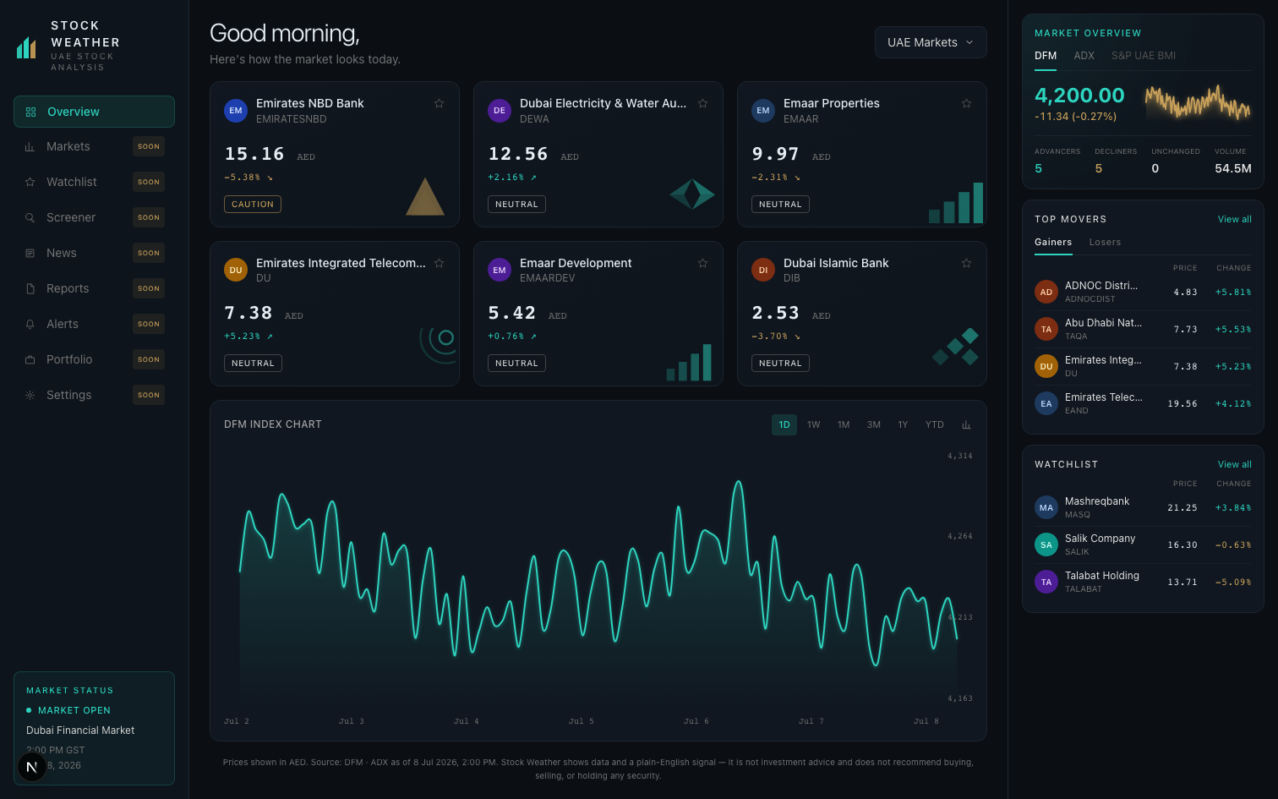
Task: Click the 4,200.00 index value
Action: tap(1079, 96)
